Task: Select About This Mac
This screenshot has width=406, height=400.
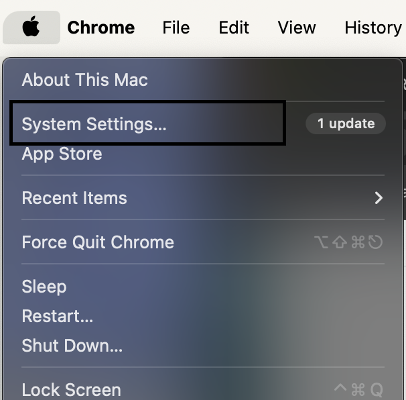Action: pyautogui.click(x=85, y=79)
